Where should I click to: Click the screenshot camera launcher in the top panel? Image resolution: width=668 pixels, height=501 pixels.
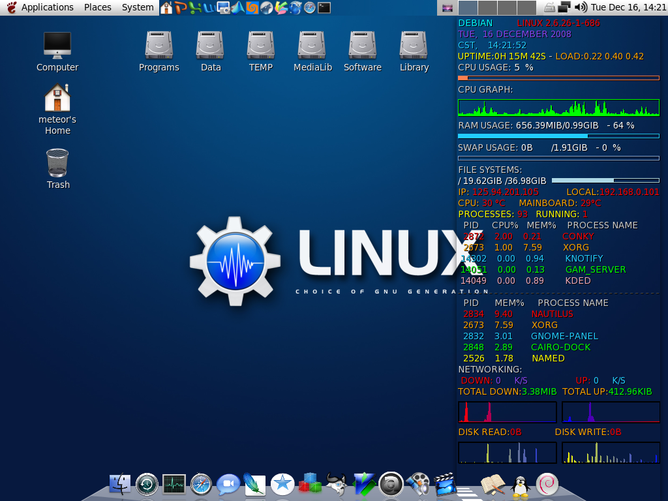pyautogui.click(x=223, y=8)
